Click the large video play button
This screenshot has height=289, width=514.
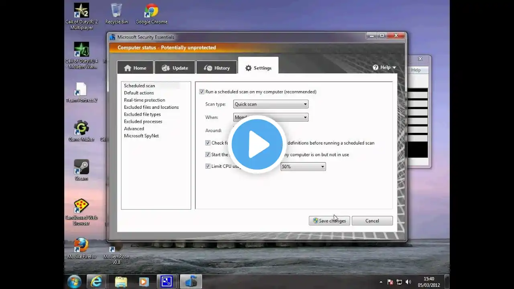257,144
